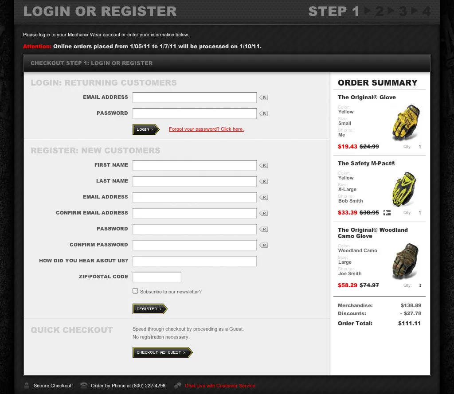Click the Order Total $111.11 value

pos(409,324)
